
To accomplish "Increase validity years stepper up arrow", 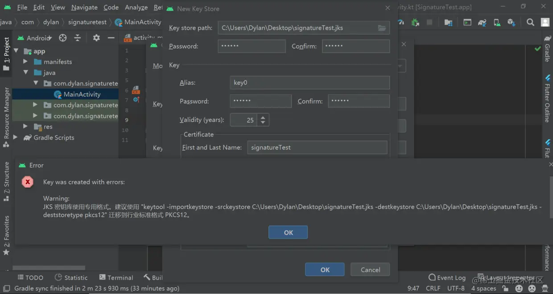I will pos(263,117).
